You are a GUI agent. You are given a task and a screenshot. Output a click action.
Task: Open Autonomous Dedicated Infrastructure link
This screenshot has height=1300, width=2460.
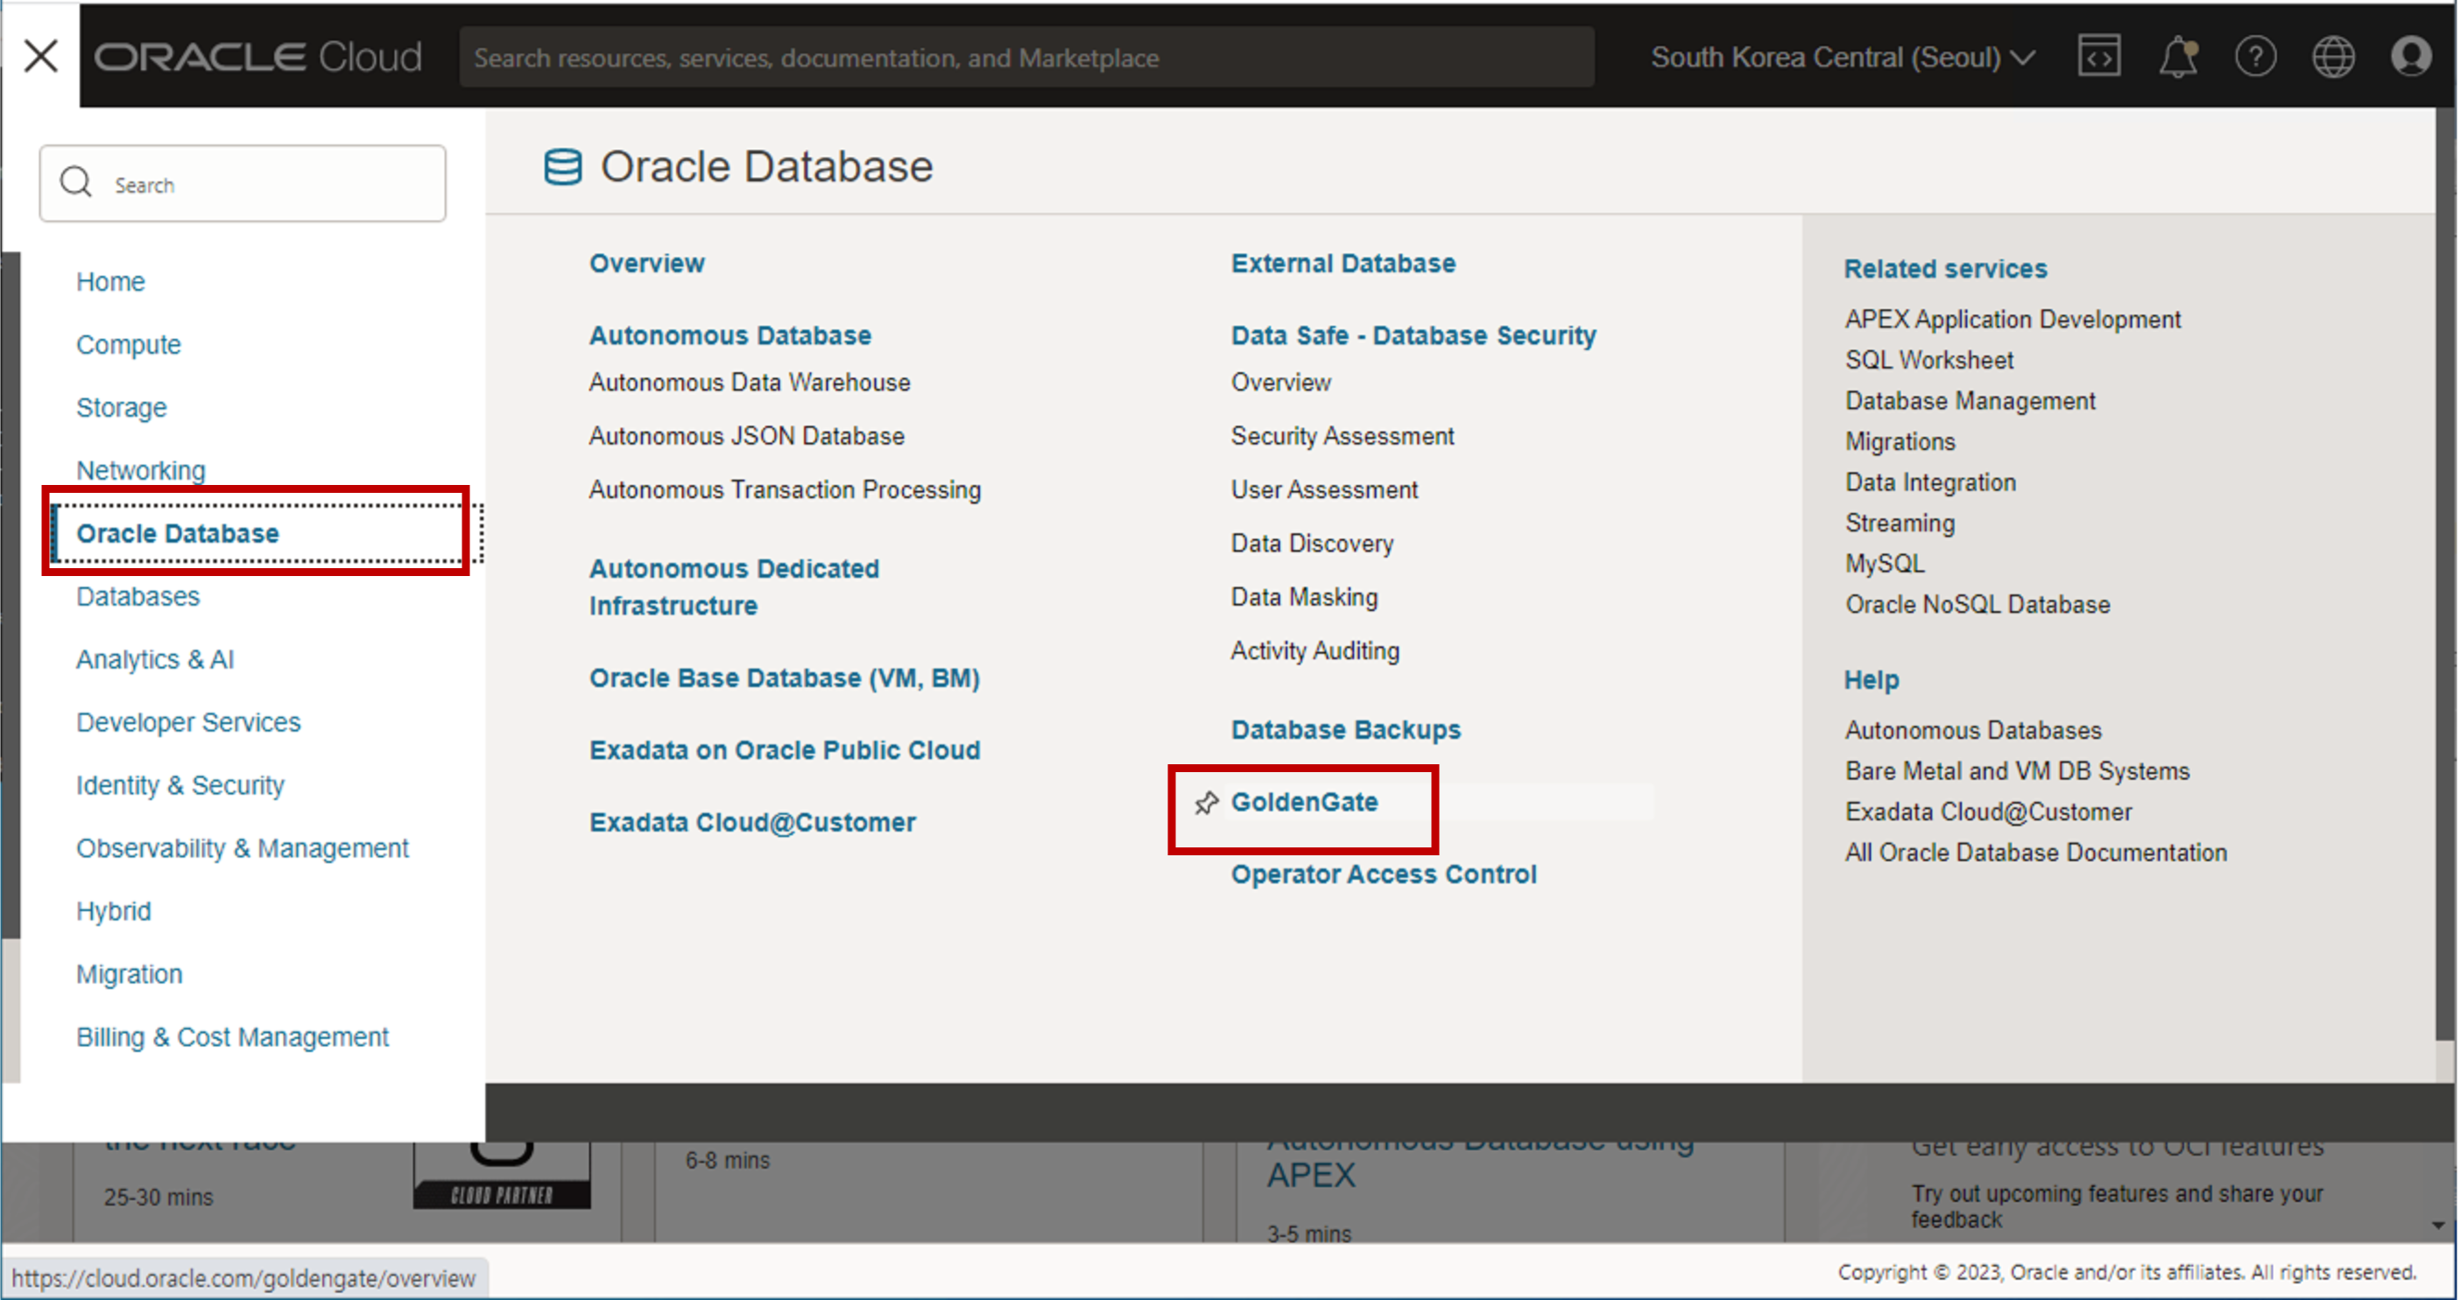pos(733,587)
